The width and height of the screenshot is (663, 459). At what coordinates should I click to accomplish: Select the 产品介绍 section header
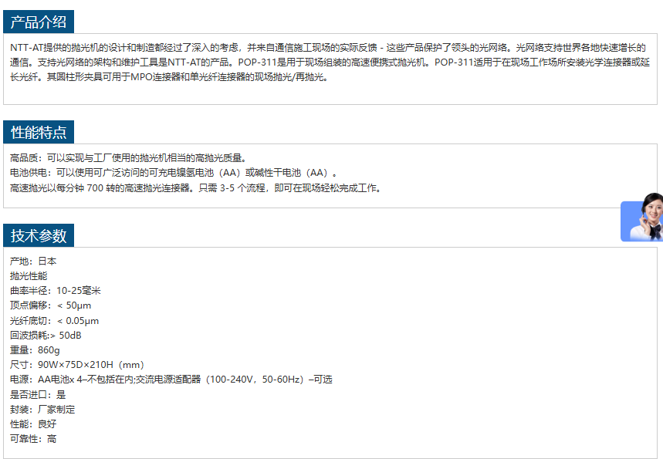coord(39,22)
